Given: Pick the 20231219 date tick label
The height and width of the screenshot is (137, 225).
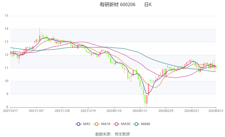Looking at the screenshot, I should click(x=88, y=111).
